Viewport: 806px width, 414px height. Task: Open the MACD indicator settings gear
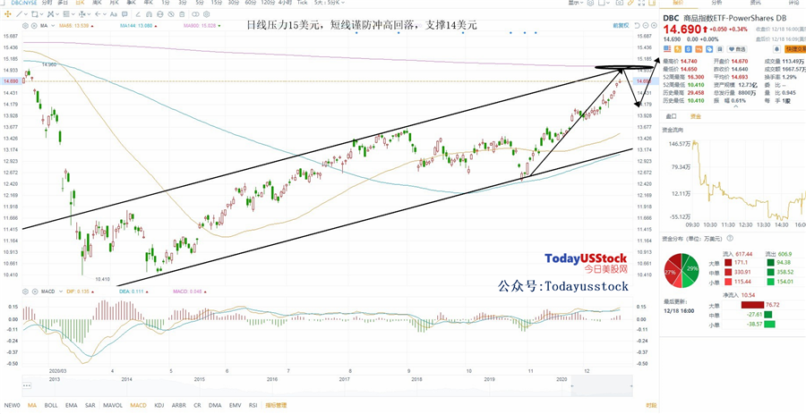pos(25,291)
